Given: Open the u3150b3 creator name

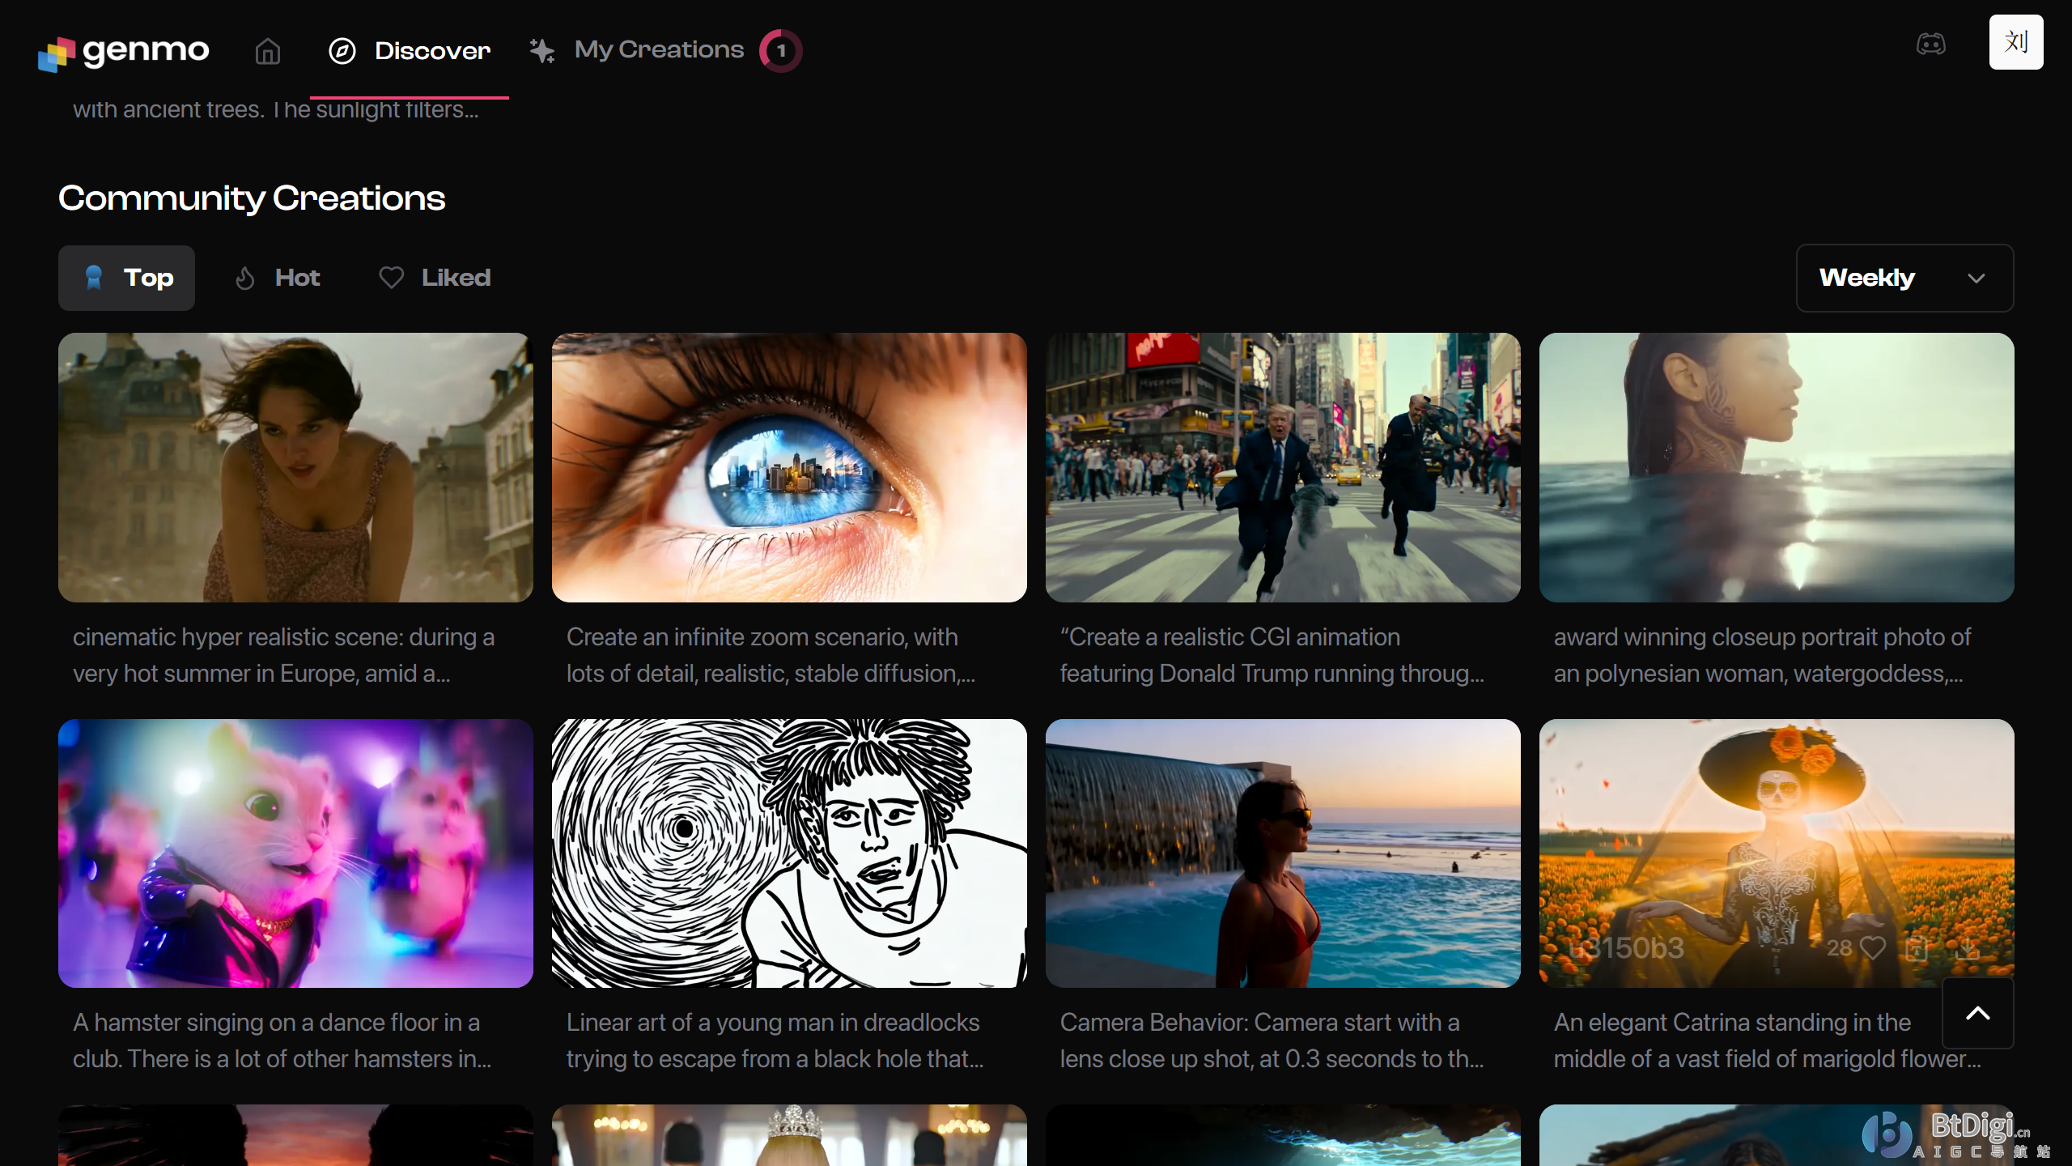Looking at the screenshot, I should (1625, 947).
